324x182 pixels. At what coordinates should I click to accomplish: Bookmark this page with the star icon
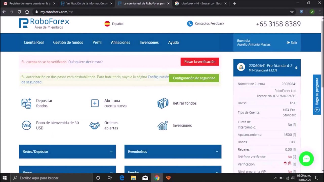pyautogui.click(x=292, y=12)
